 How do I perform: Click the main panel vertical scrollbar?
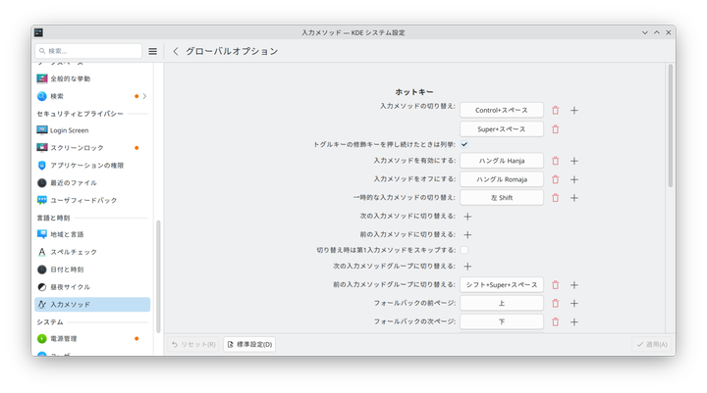670,127
